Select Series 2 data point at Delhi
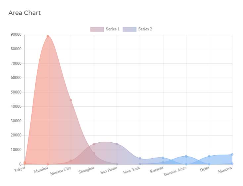 pyautogui.click(x=209, y=156)
